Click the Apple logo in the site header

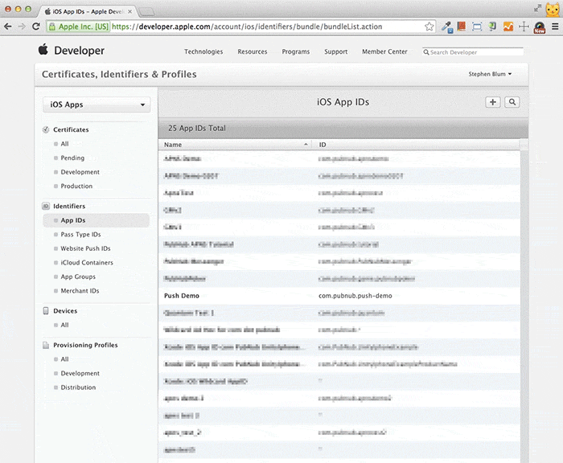(43, 50)
